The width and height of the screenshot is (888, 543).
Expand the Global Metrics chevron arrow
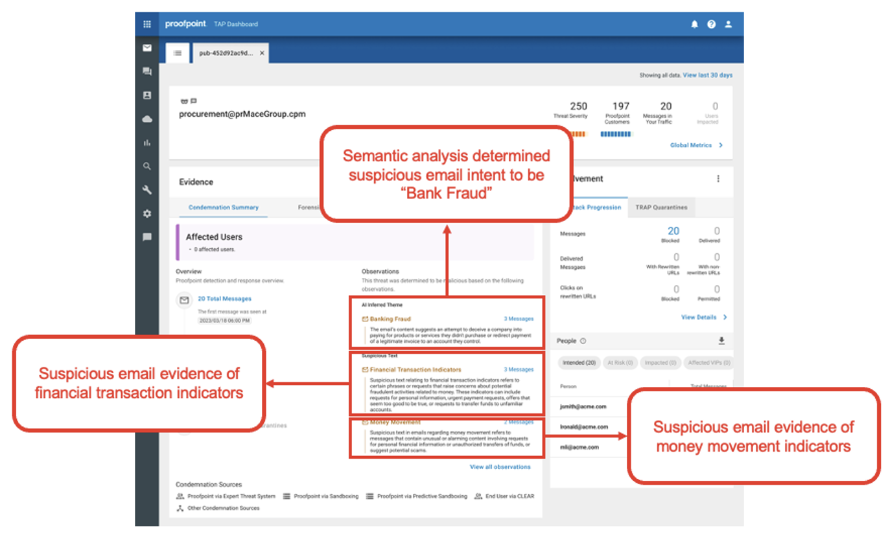[721, 145]
